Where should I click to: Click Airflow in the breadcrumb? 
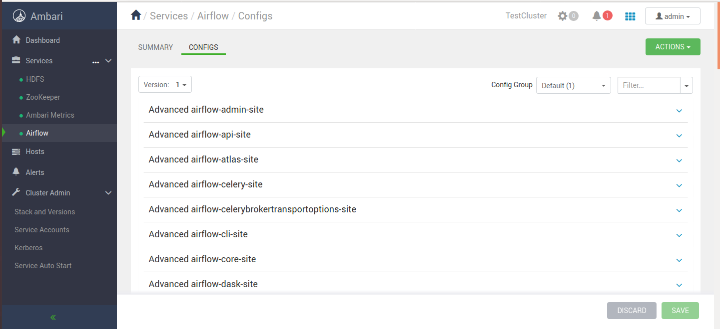tap(213, 16)
